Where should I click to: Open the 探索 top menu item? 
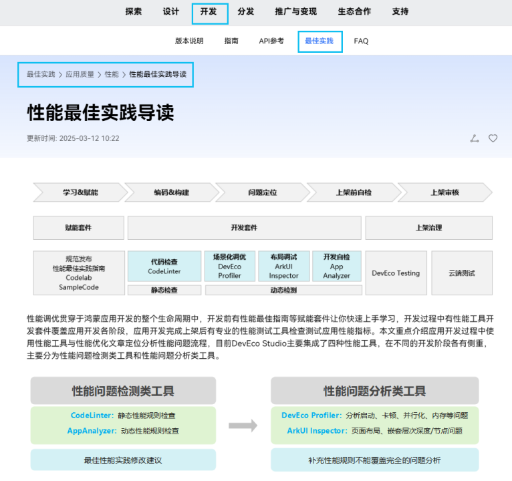pyautogui.click(x=134, y=11)
